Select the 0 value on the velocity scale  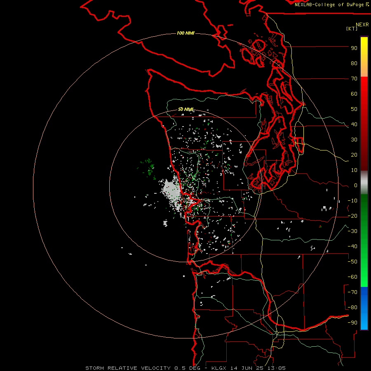356,185
